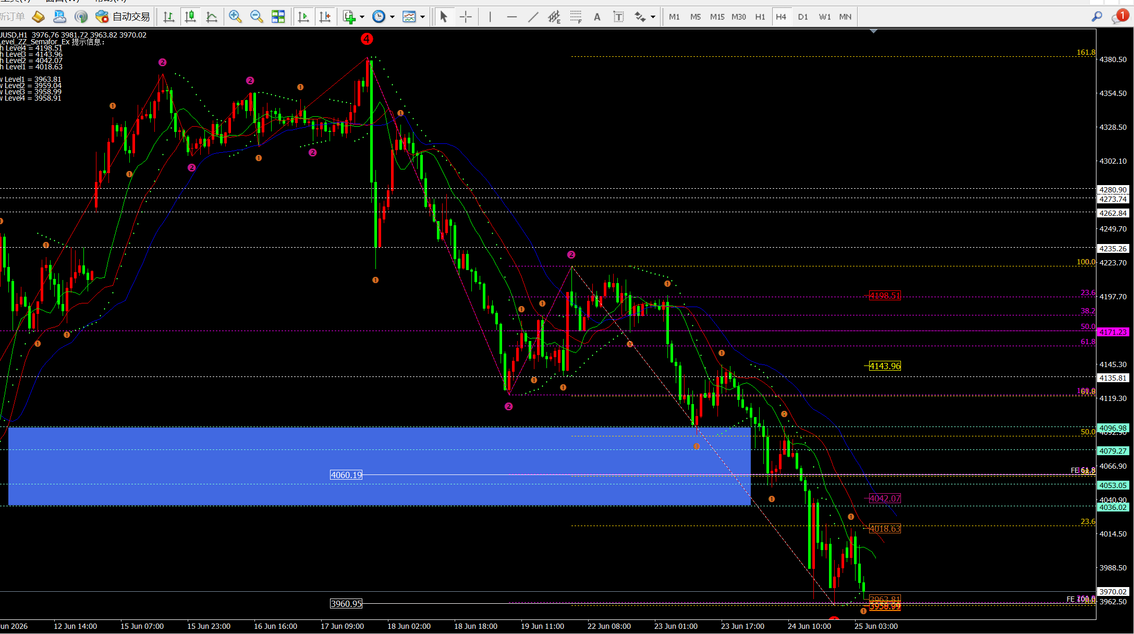Open the chart templates icon
The height and width of the screenshot is (634, 1134).
pos(409,17)
